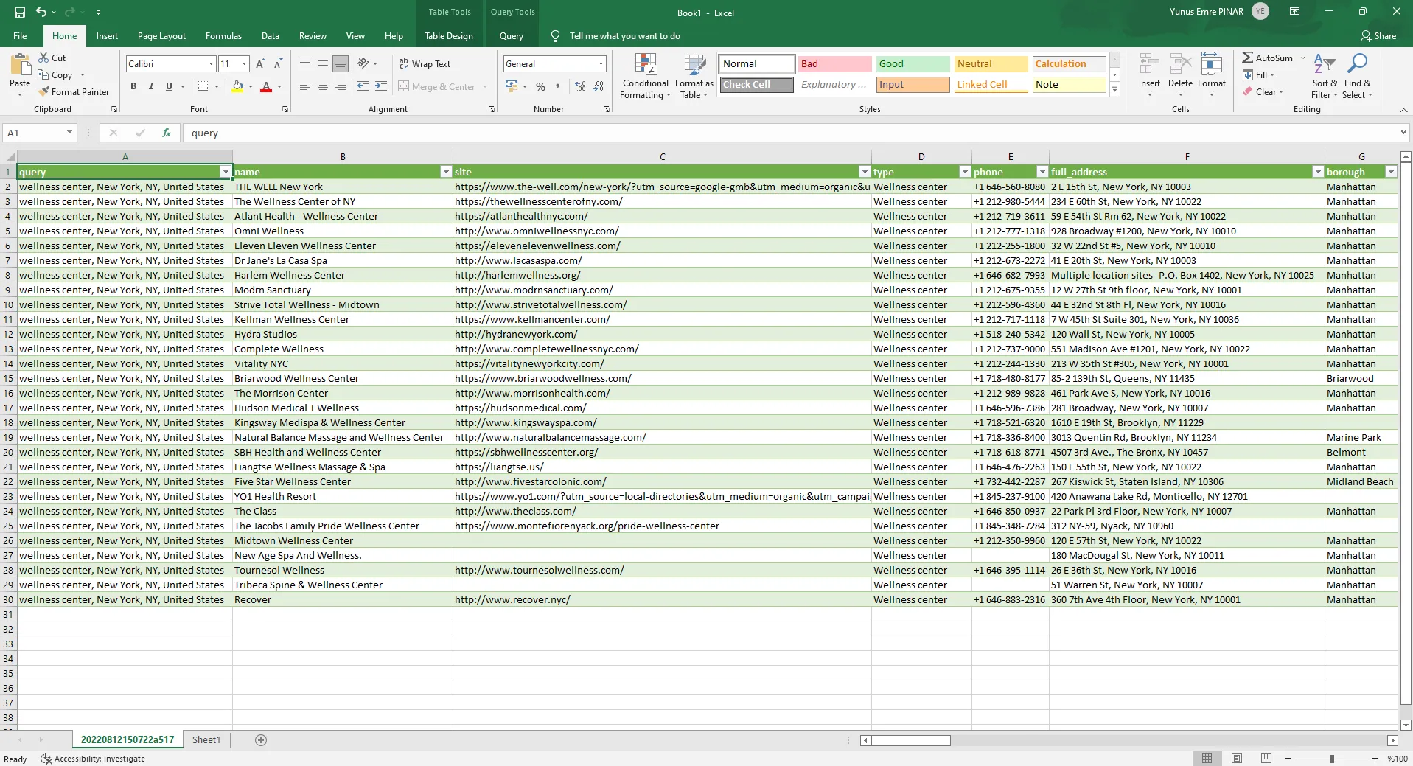Toggle Italic formatting
The height and width of the screenshot is (766, 1413).
point(151,86)
